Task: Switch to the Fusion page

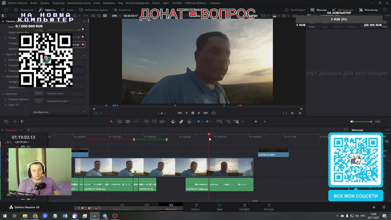Action: point(195,207)
